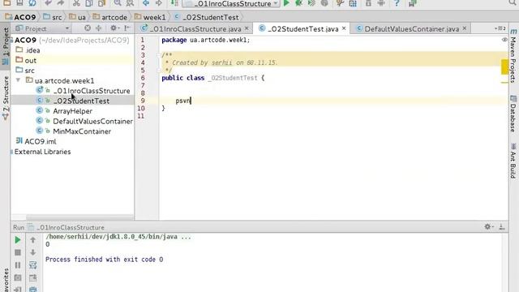Collapse the ua.artcode.week1 package node

18,80
